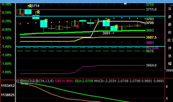173x102 pixels.
Task: Select the green 3693 price label
Action: click(x=150, y=30)
